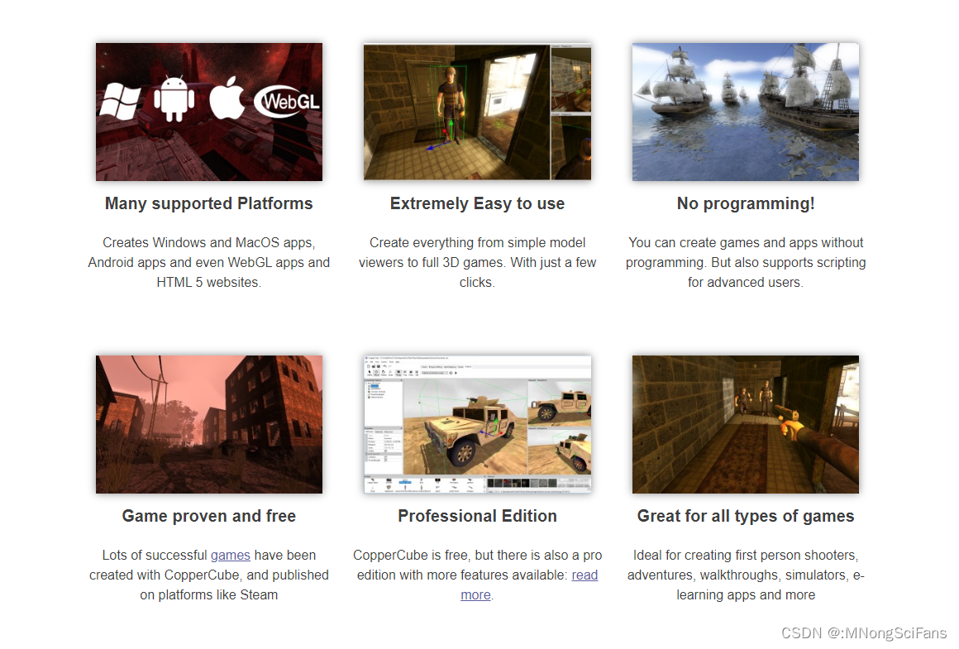This screenshot has height=649, width=959.
Task: Select the 'Extremely Easy to use' heading
Action: click(x=477, y=203)
